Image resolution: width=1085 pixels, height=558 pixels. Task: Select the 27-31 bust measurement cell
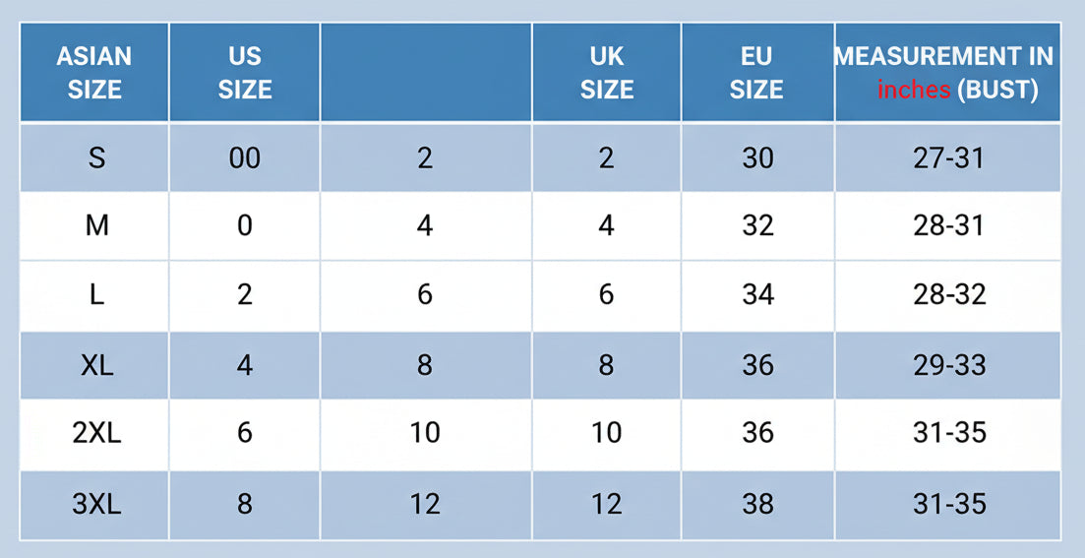coord(947,157)
